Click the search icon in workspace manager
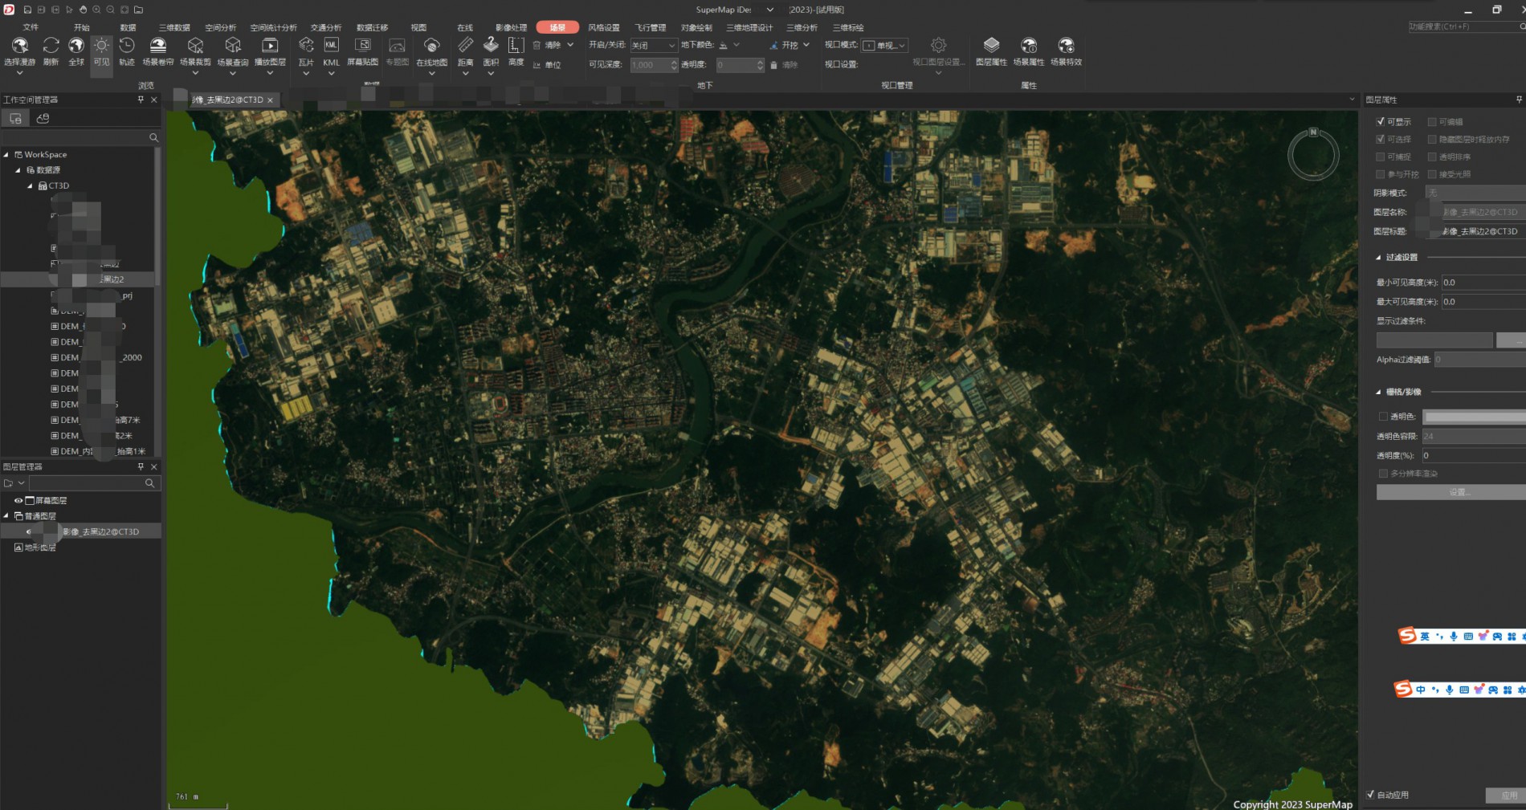Viewport: 1526px width, 810px height. (x=153, y=137)
